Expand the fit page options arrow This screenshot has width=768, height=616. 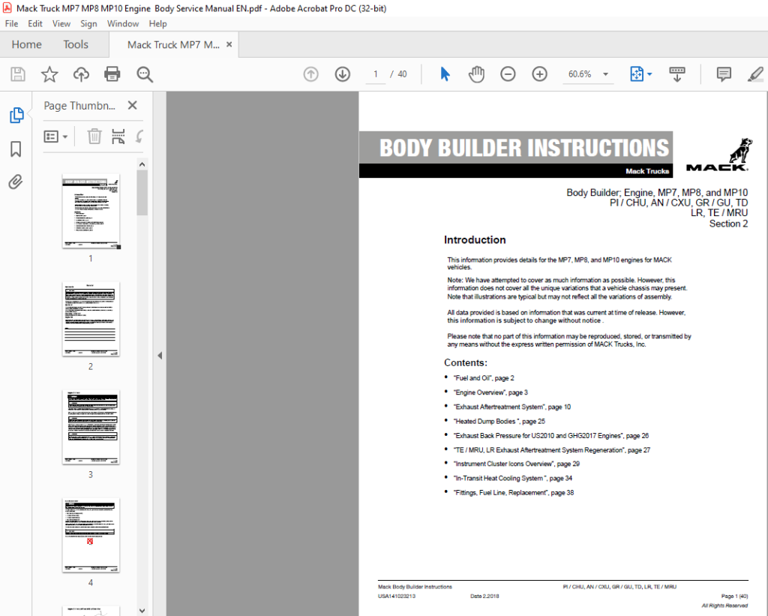pyautogui.click(x=649, y=74)
